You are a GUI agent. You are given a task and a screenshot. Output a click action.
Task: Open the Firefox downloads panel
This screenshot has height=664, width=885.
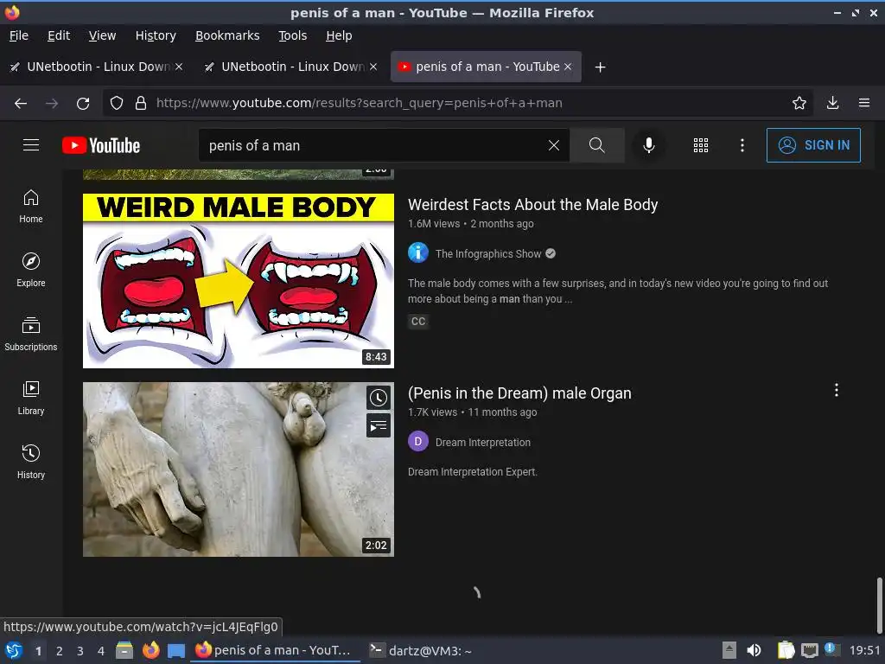[832, 103]
